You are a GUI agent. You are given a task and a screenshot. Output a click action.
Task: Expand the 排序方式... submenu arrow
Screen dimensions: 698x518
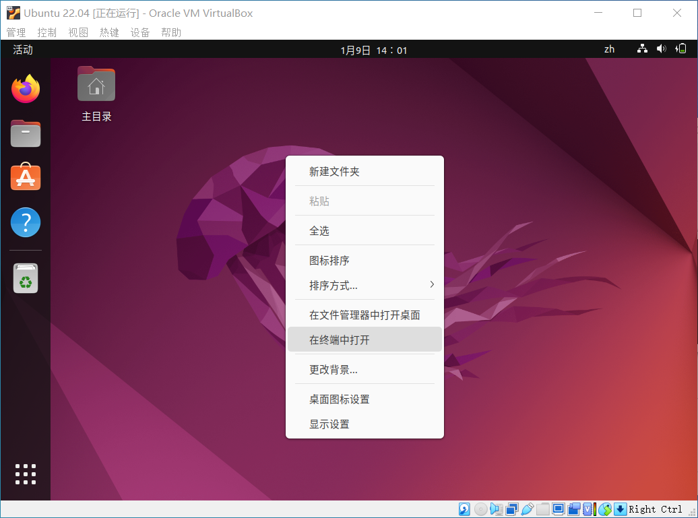click(432, 284)
